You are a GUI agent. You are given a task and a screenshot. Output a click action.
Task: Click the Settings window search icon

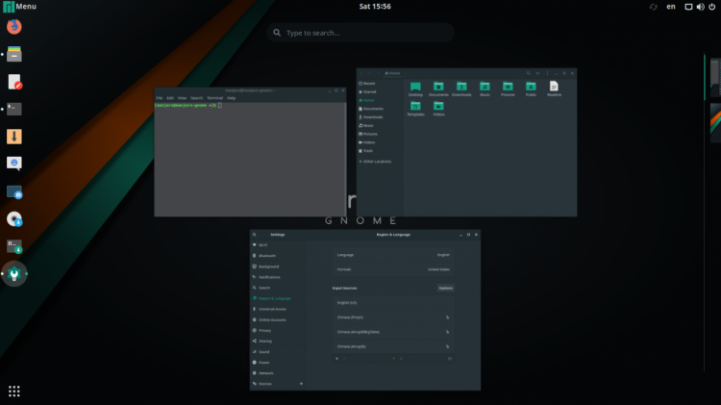255,235
